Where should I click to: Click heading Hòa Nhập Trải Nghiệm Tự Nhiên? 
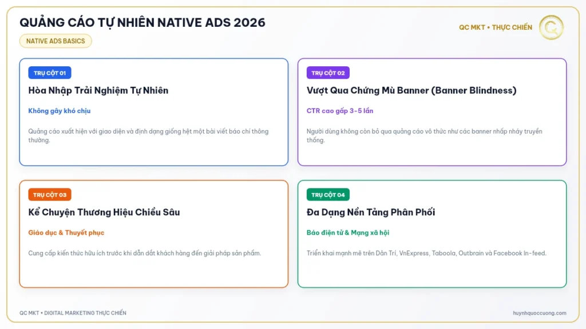pyautogui.click(x=98, y=90)
